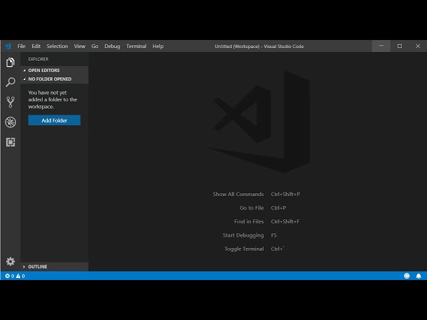This screenshot has height=320, width=427.
Task: Open the Terminal menu
Action: [136, 46]
